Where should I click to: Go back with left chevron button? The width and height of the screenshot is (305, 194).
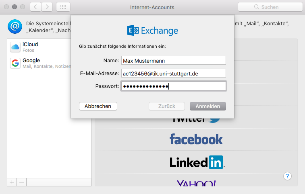pyautogui.click(x=35, y=7)
